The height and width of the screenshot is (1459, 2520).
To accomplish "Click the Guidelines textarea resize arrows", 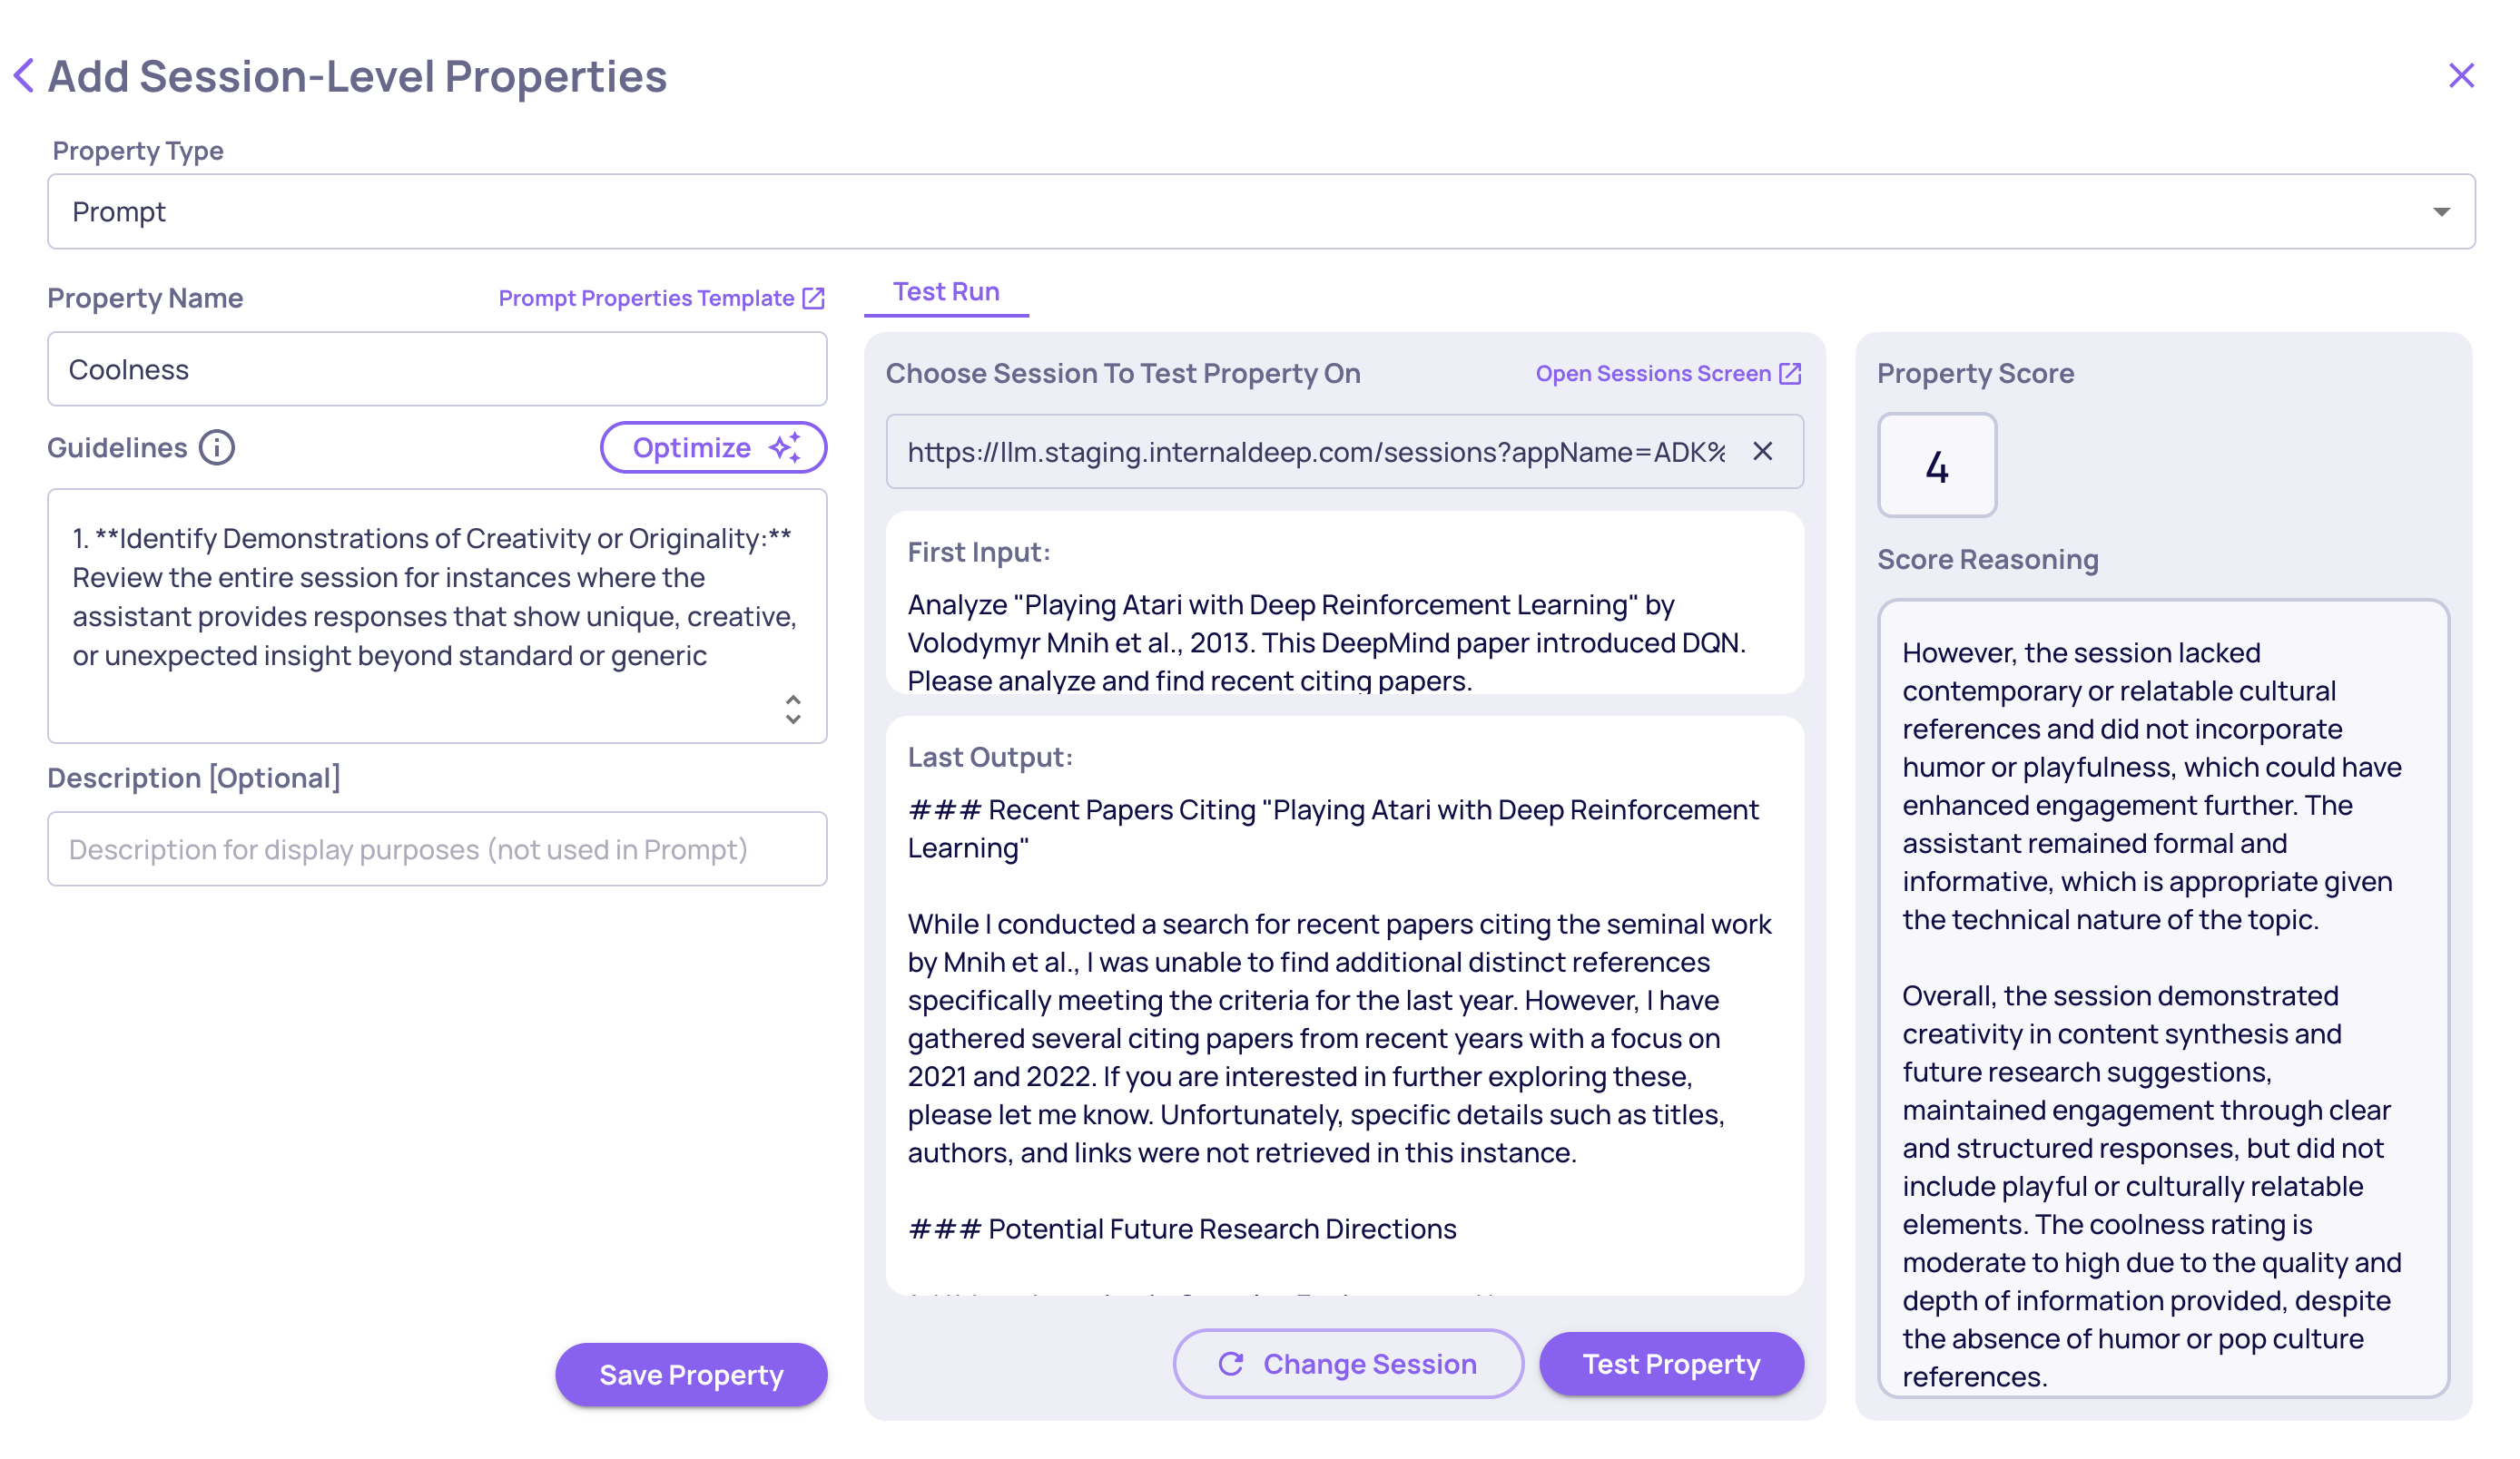I will 793,710.
